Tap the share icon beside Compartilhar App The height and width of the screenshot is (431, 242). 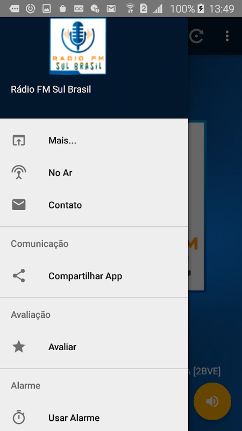coord(19,276)
